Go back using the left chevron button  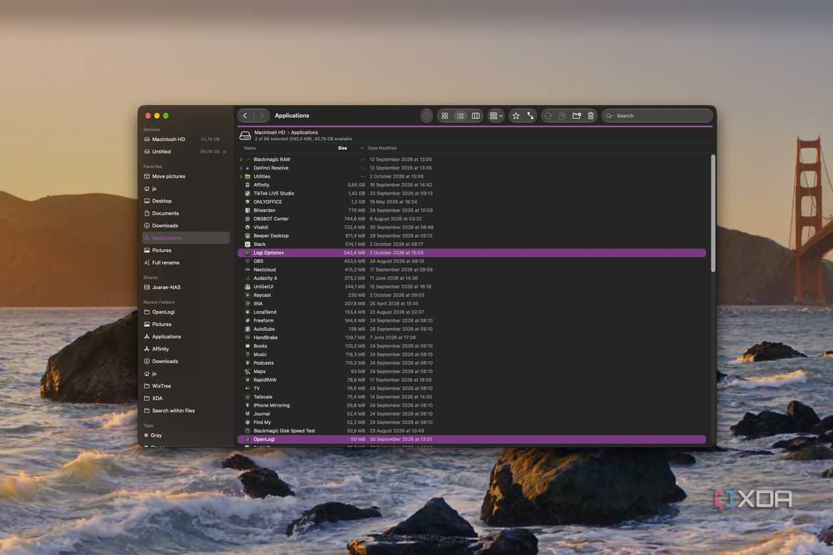245,116
